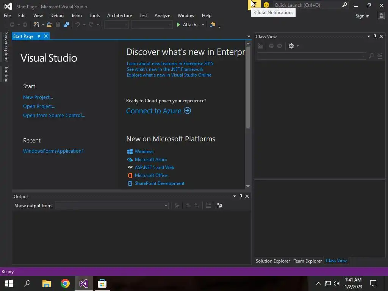The height and width of the screenshot is (291, 388).
Task: Open the Architecture menu
Action: click(119, 15)
